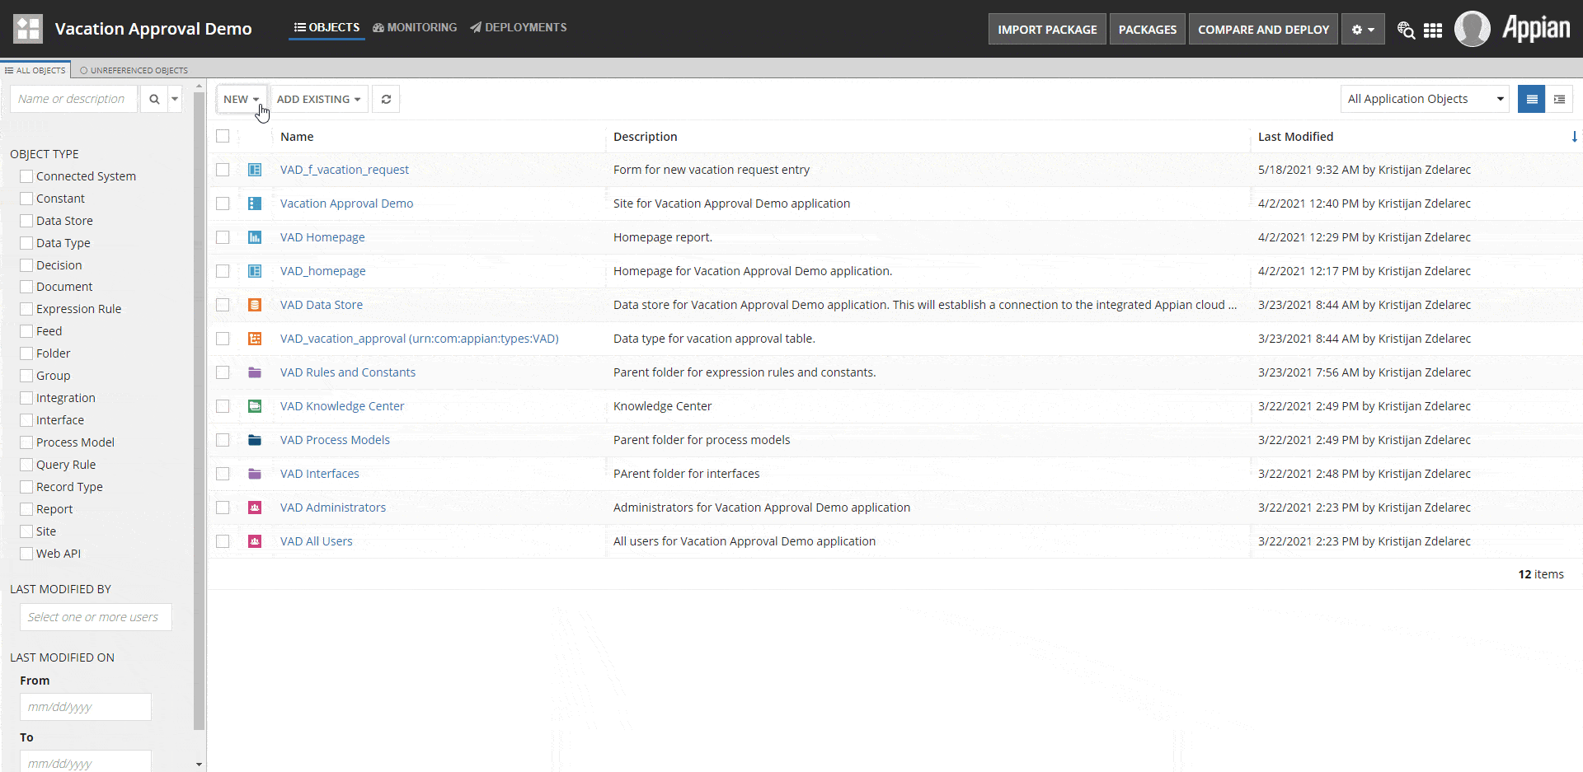Viewport: 1583px width, 772px height.
Task: Click the filter panel scroll down arrow
Action: point(199,765)
